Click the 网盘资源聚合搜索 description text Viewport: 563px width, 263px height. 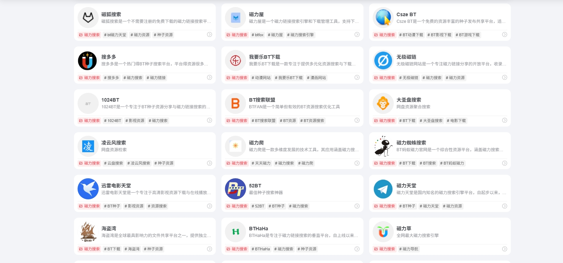click(414, 107)
